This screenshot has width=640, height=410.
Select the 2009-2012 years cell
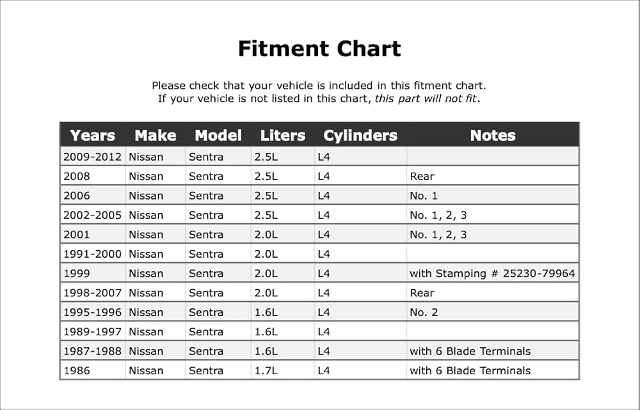pos(93,157)
